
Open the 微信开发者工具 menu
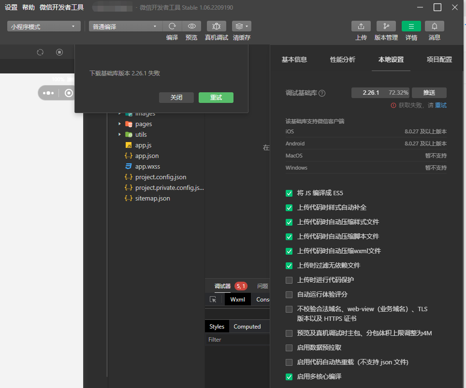click(x=62, y=7)
